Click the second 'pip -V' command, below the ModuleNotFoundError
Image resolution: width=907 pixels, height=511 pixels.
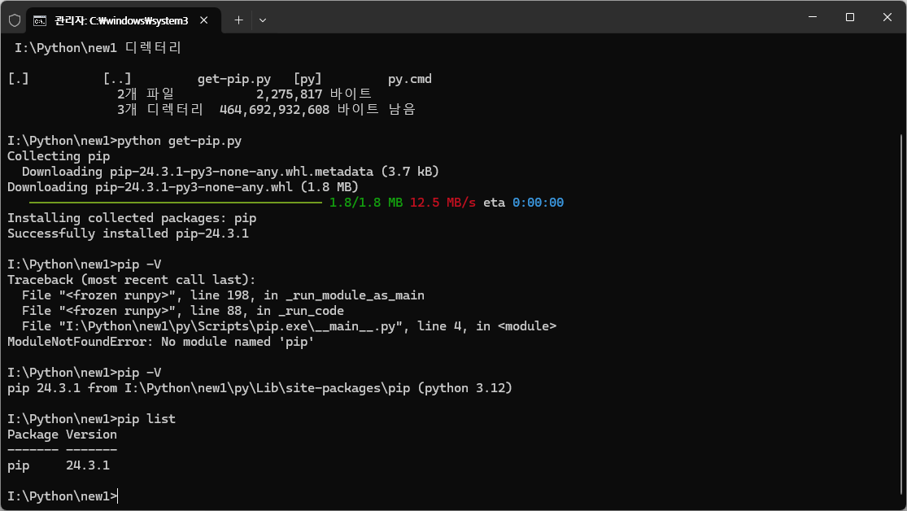pyautogui.click(x=139, y=373)
